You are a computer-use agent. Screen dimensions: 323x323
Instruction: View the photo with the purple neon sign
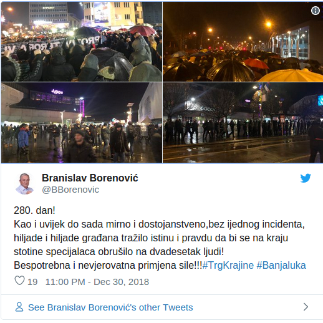pyautogui.click(x=82, y=122)
